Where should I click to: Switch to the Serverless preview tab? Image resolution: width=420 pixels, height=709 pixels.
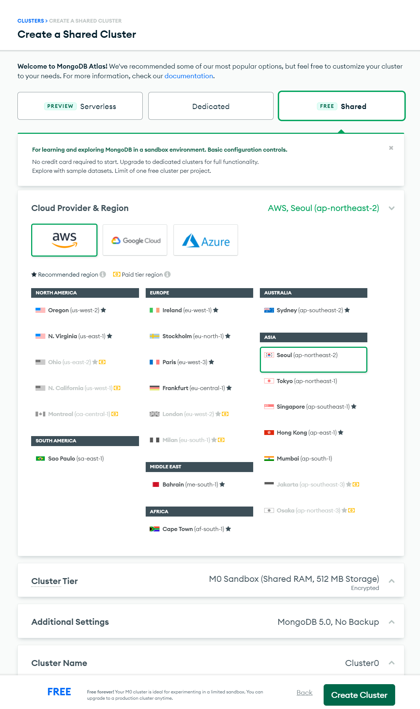pos(80,106)
